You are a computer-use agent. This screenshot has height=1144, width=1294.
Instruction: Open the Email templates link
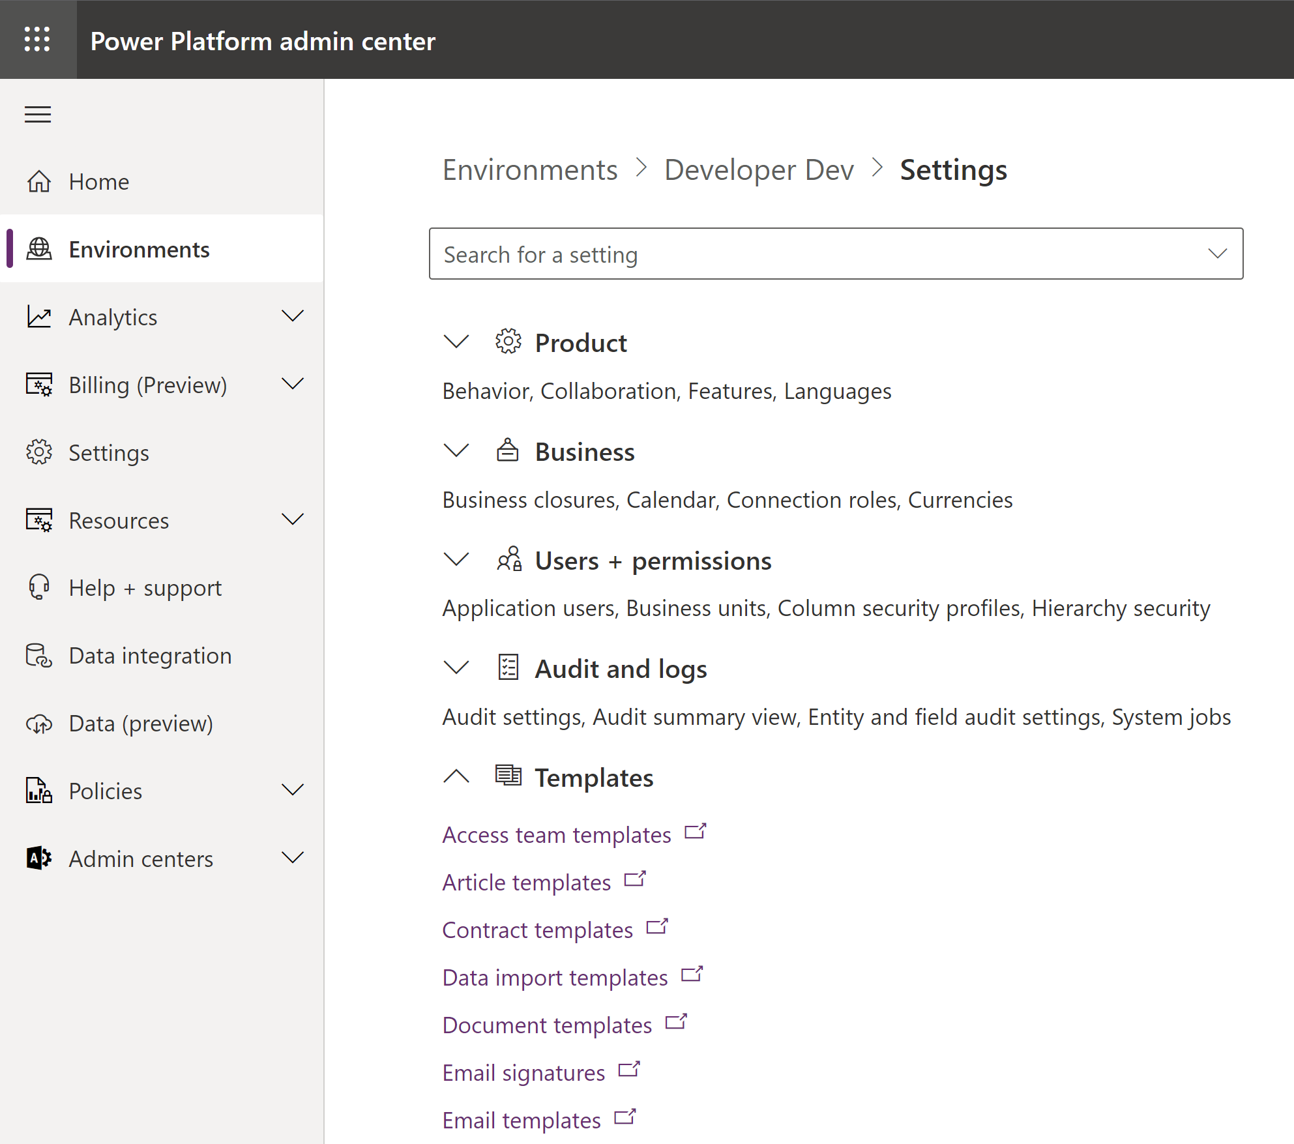click(521, 1119)
